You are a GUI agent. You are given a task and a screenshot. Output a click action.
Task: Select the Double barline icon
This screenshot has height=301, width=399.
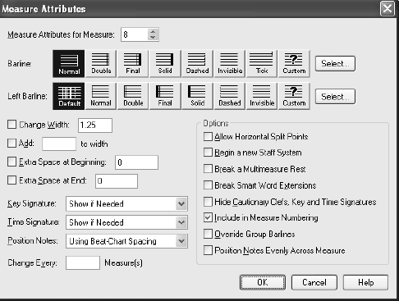pos(101,64)
